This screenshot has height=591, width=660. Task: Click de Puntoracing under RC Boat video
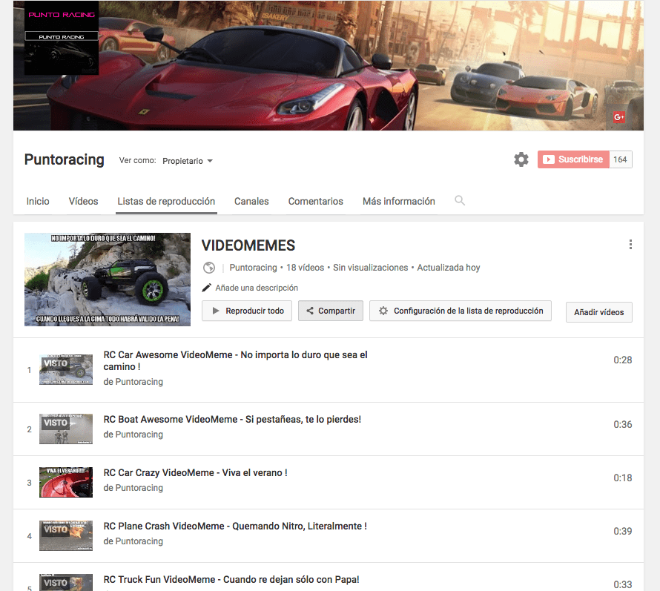[x=133, y=435]
